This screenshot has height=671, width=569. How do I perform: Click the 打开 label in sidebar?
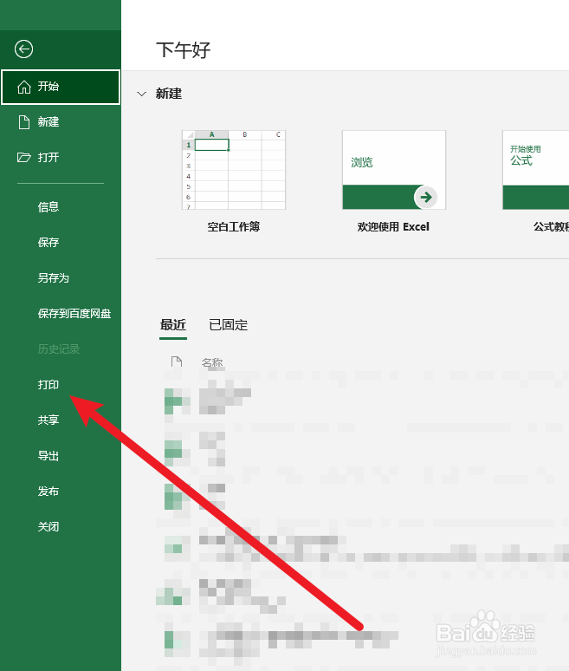(x=48, y=158)
